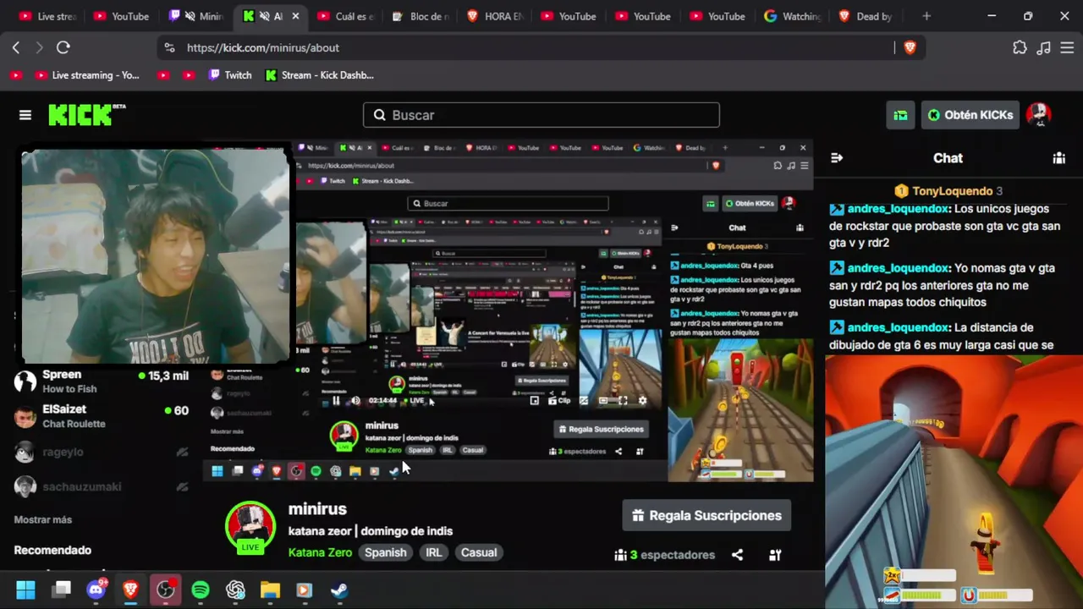Image resolution: width=1083 pixels, height=609 pixels.
Task: Open the "Stream - Kick Dashb..." bookmark
Action: click(319, 75)
